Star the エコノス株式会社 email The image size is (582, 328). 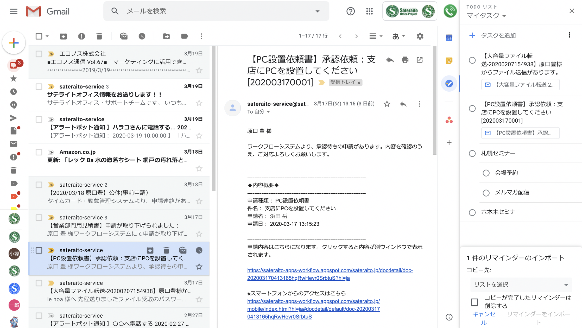[x=199, y=70]
